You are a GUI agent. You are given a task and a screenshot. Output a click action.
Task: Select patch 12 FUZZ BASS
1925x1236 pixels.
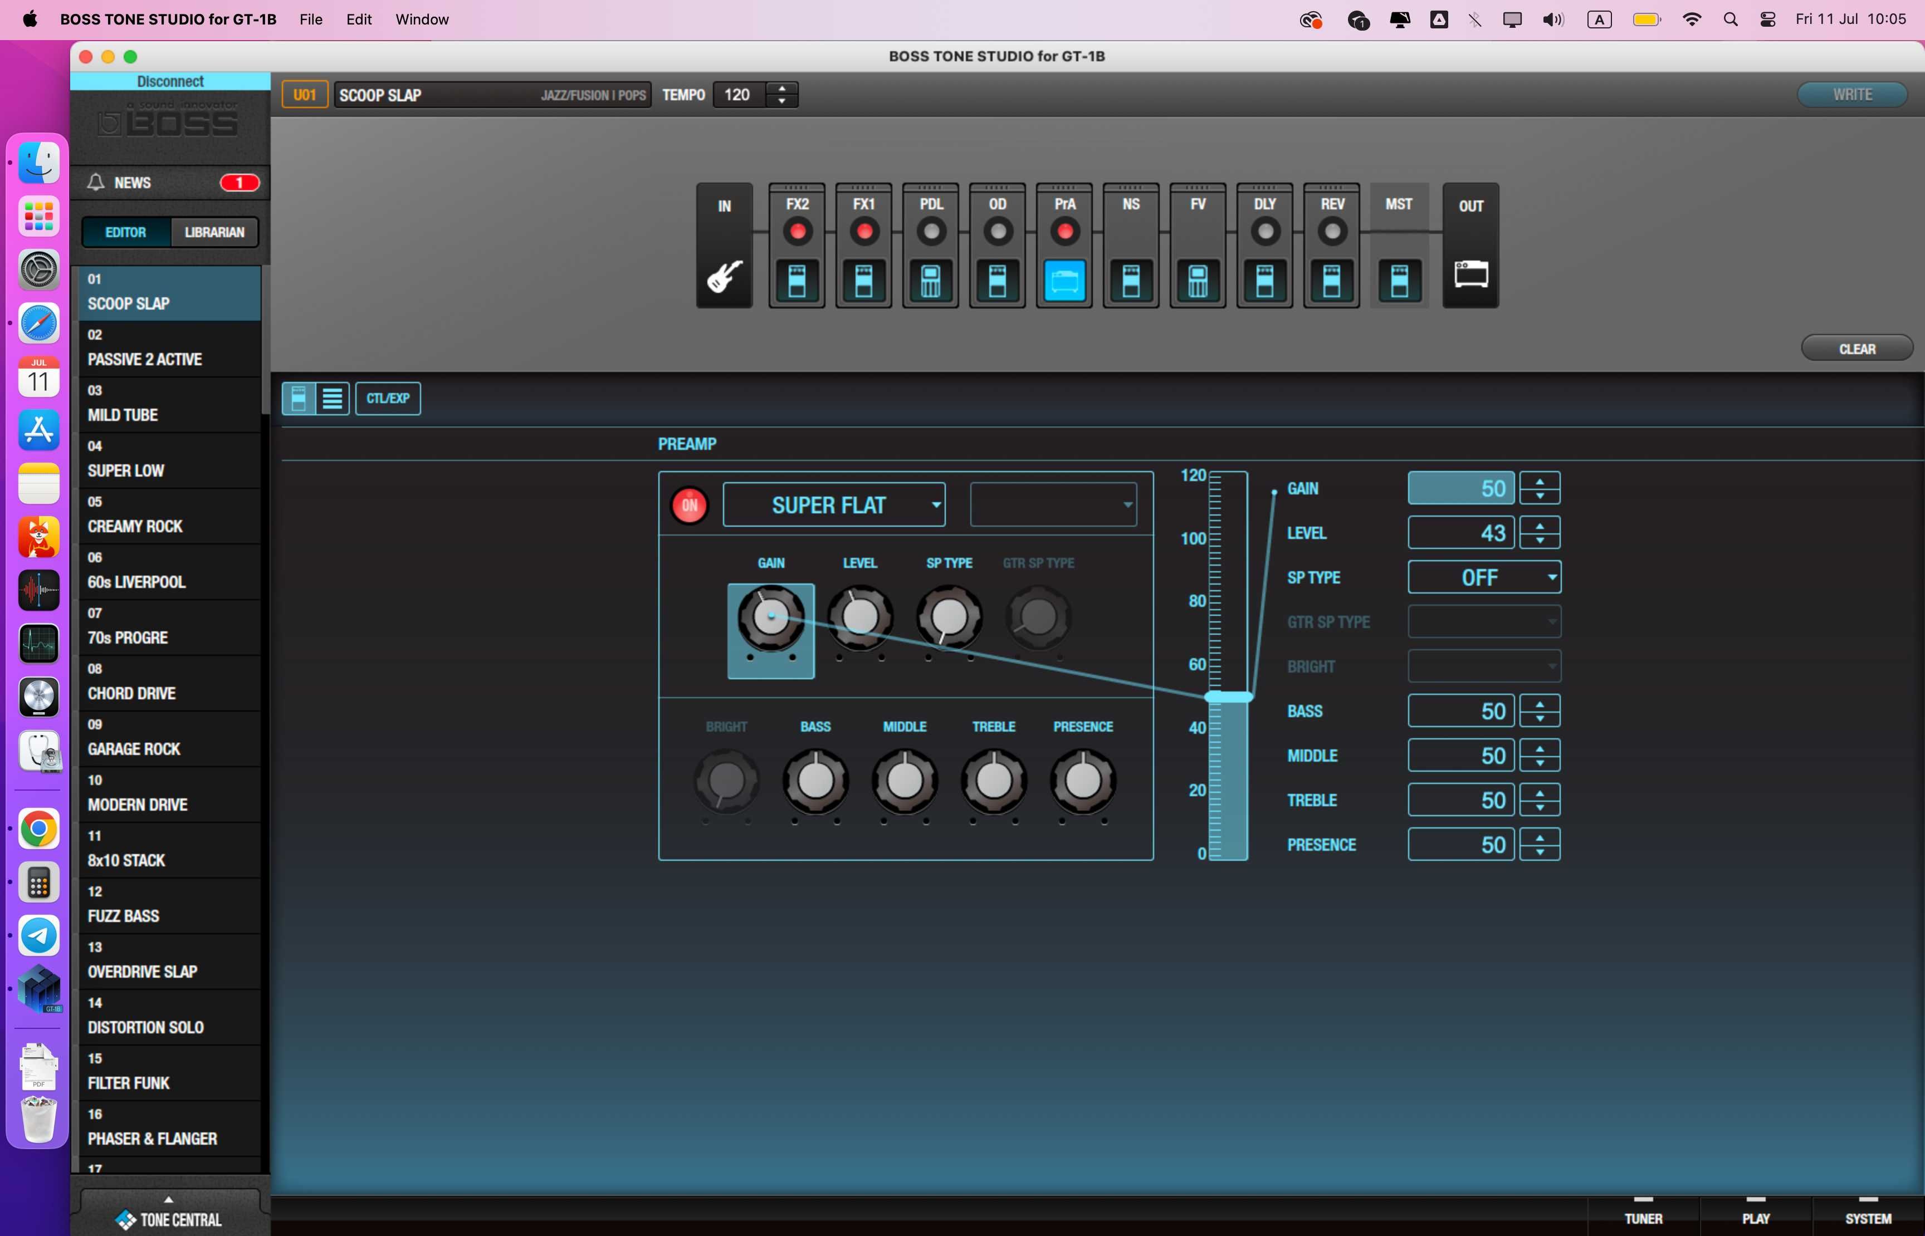click(170, 905)
